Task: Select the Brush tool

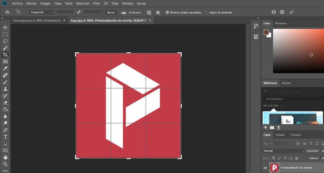Action: tap(5, 82)
